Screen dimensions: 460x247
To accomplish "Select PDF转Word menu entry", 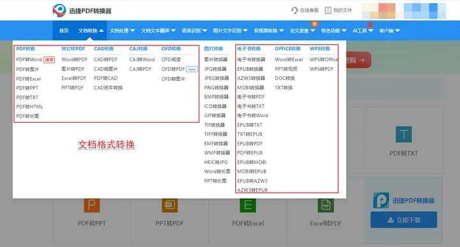I will [x=29, y=60].
